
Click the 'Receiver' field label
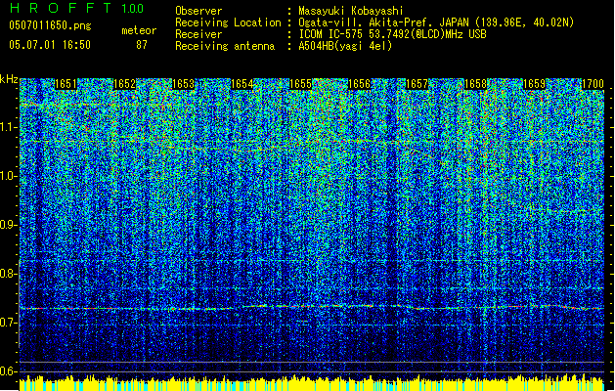[198, 34]
